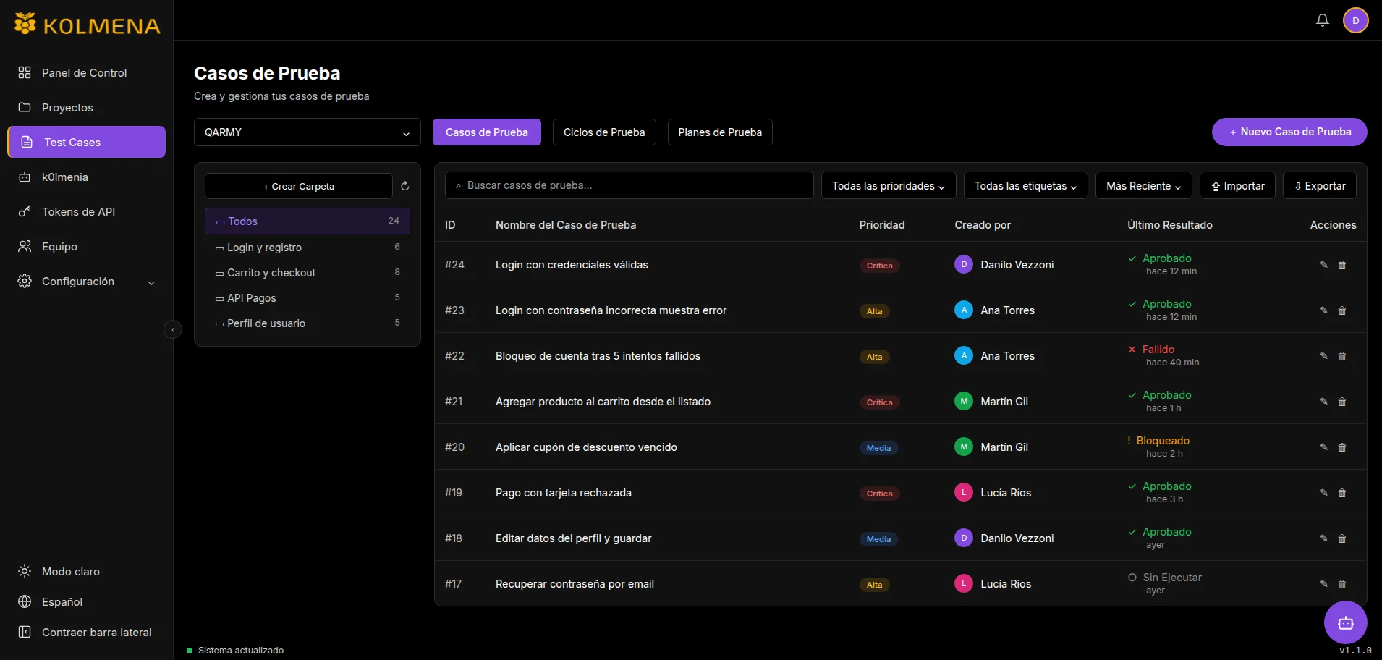Edit test case #21 pencil icon
The height and width of the screenshot is (660, 1382).
click(1323, 402)
